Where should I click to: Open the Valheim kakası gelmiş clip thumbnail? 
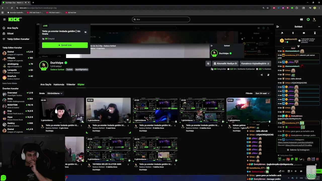coord(249,110)
